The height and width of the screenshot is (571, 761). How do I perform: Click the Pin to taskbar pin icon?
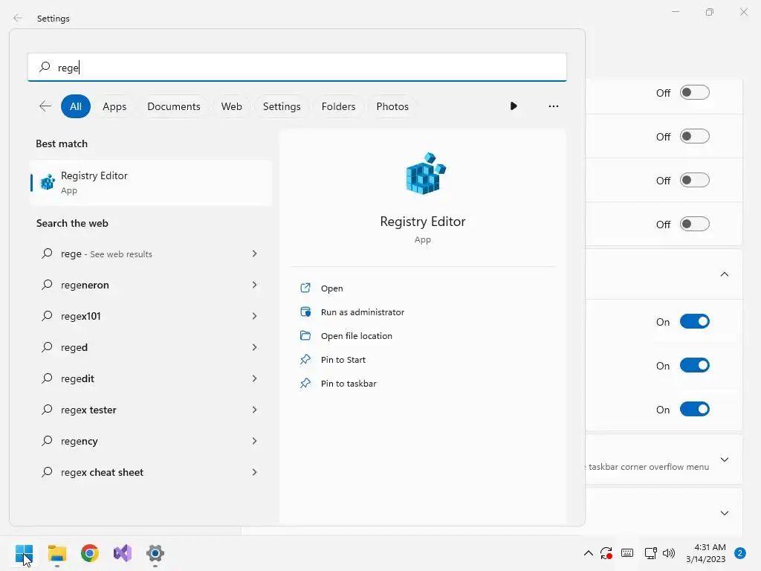click(x=305, y=383)
